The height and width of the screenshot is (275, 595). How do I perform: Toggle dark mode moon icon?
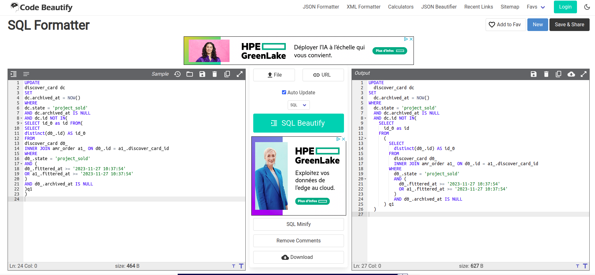point(587,7)
